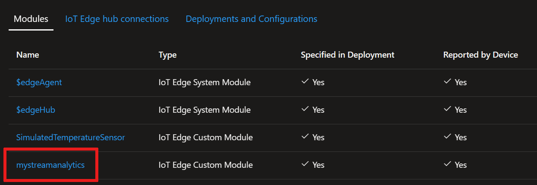Click SimulatedTemperatureSensor Reported by Device checkmark
This screenshot has height=185, width=537.
[x=447, y=137]
